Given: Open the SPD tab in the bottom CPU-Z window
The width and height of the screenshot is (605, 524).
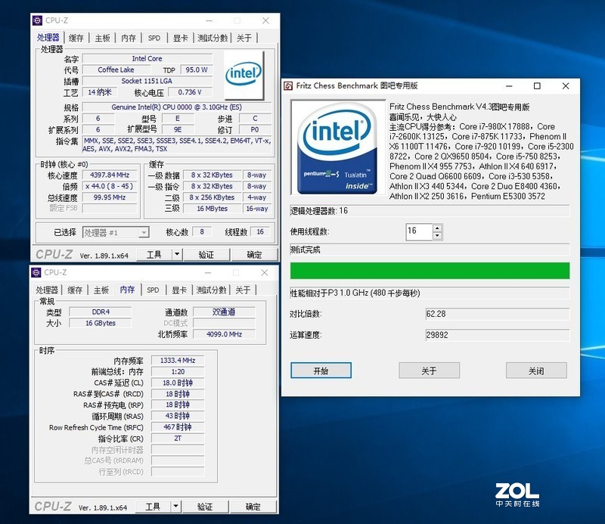Looking at the screenshot, I should point(154,290).
